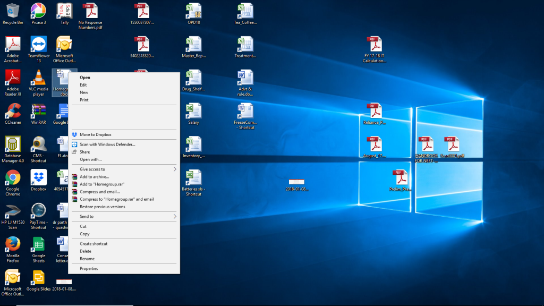Select the Treatment spreadsheet icon
The height and width of the screenshot is (306, 544).
tap(245, 47)
